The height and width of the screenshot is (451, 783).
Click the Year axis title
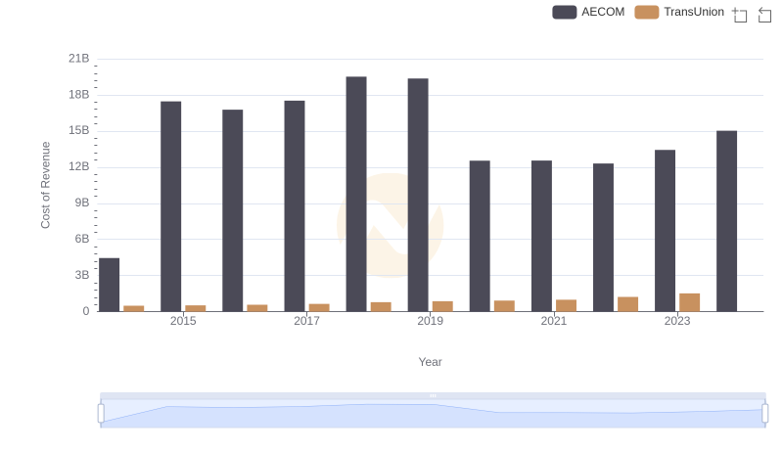coord(430,362)
